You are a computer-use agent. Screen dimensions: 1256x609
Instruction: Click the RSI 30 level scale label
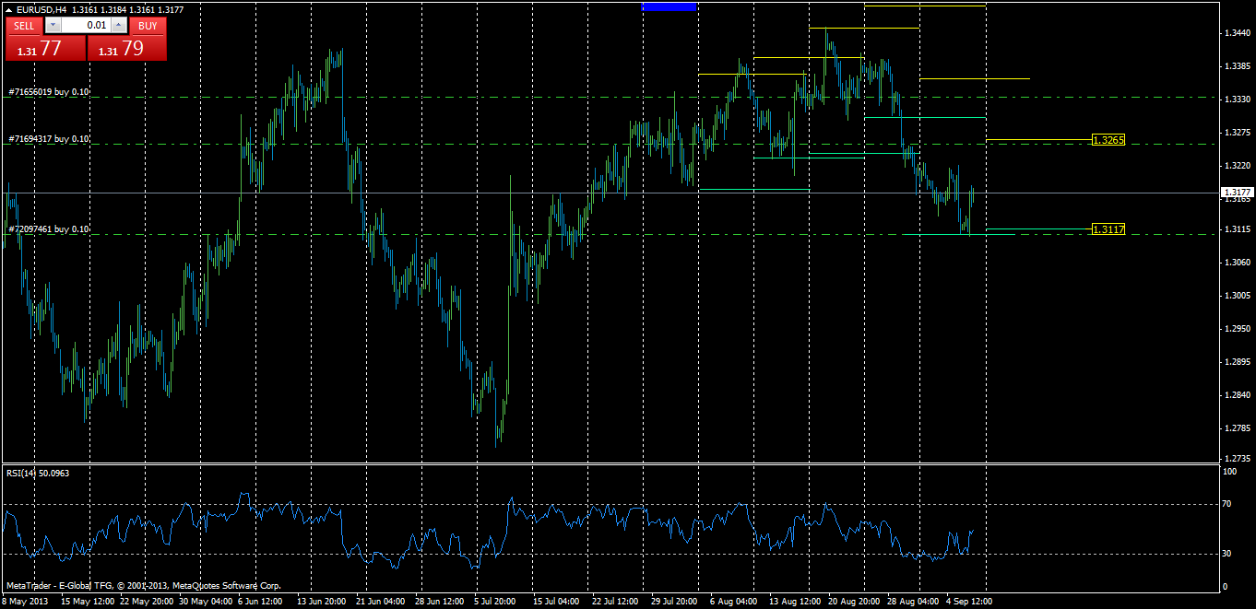[x=1227, y=554]
